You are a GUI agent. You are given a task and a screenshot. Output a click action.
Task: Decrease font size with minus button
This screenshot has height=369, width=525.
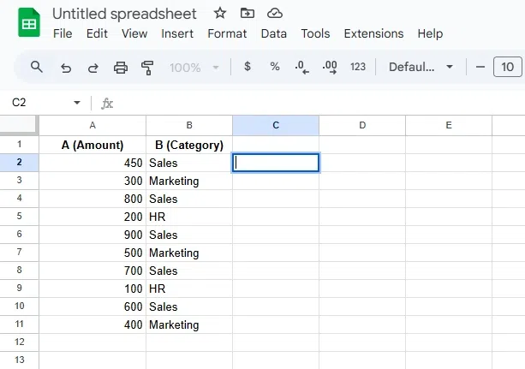[480, 67]
